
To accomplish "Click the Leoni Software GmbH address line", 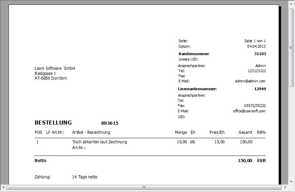I will 55,68.
